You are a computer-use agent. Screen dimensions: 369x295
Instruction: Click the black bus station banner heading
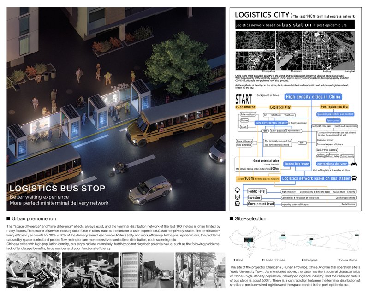pyautogui.click(x=295, y=24)
